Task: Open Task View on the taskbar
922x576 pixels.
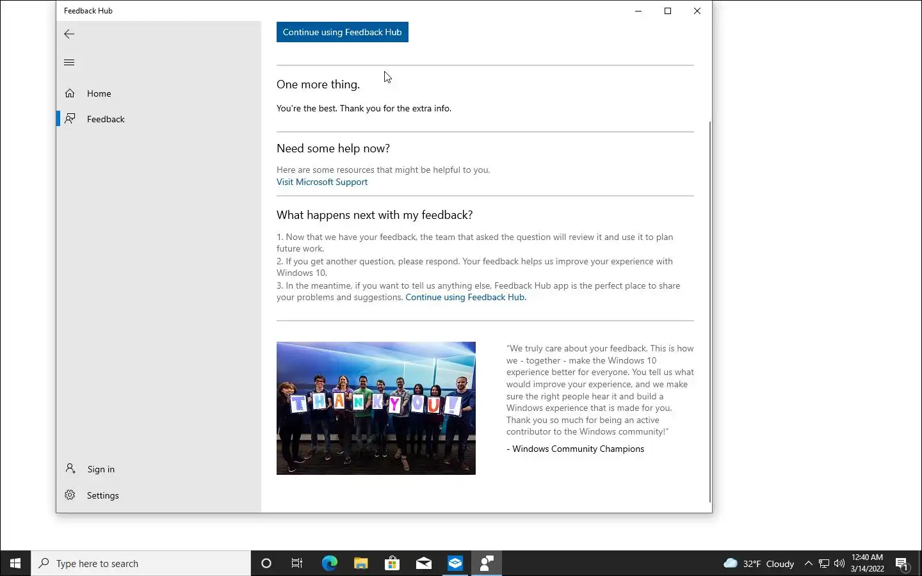Action: 297,563
